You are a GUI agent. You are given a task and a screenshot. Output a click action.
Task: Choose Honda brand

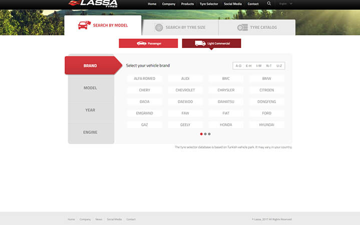click(x=226, y=125)
